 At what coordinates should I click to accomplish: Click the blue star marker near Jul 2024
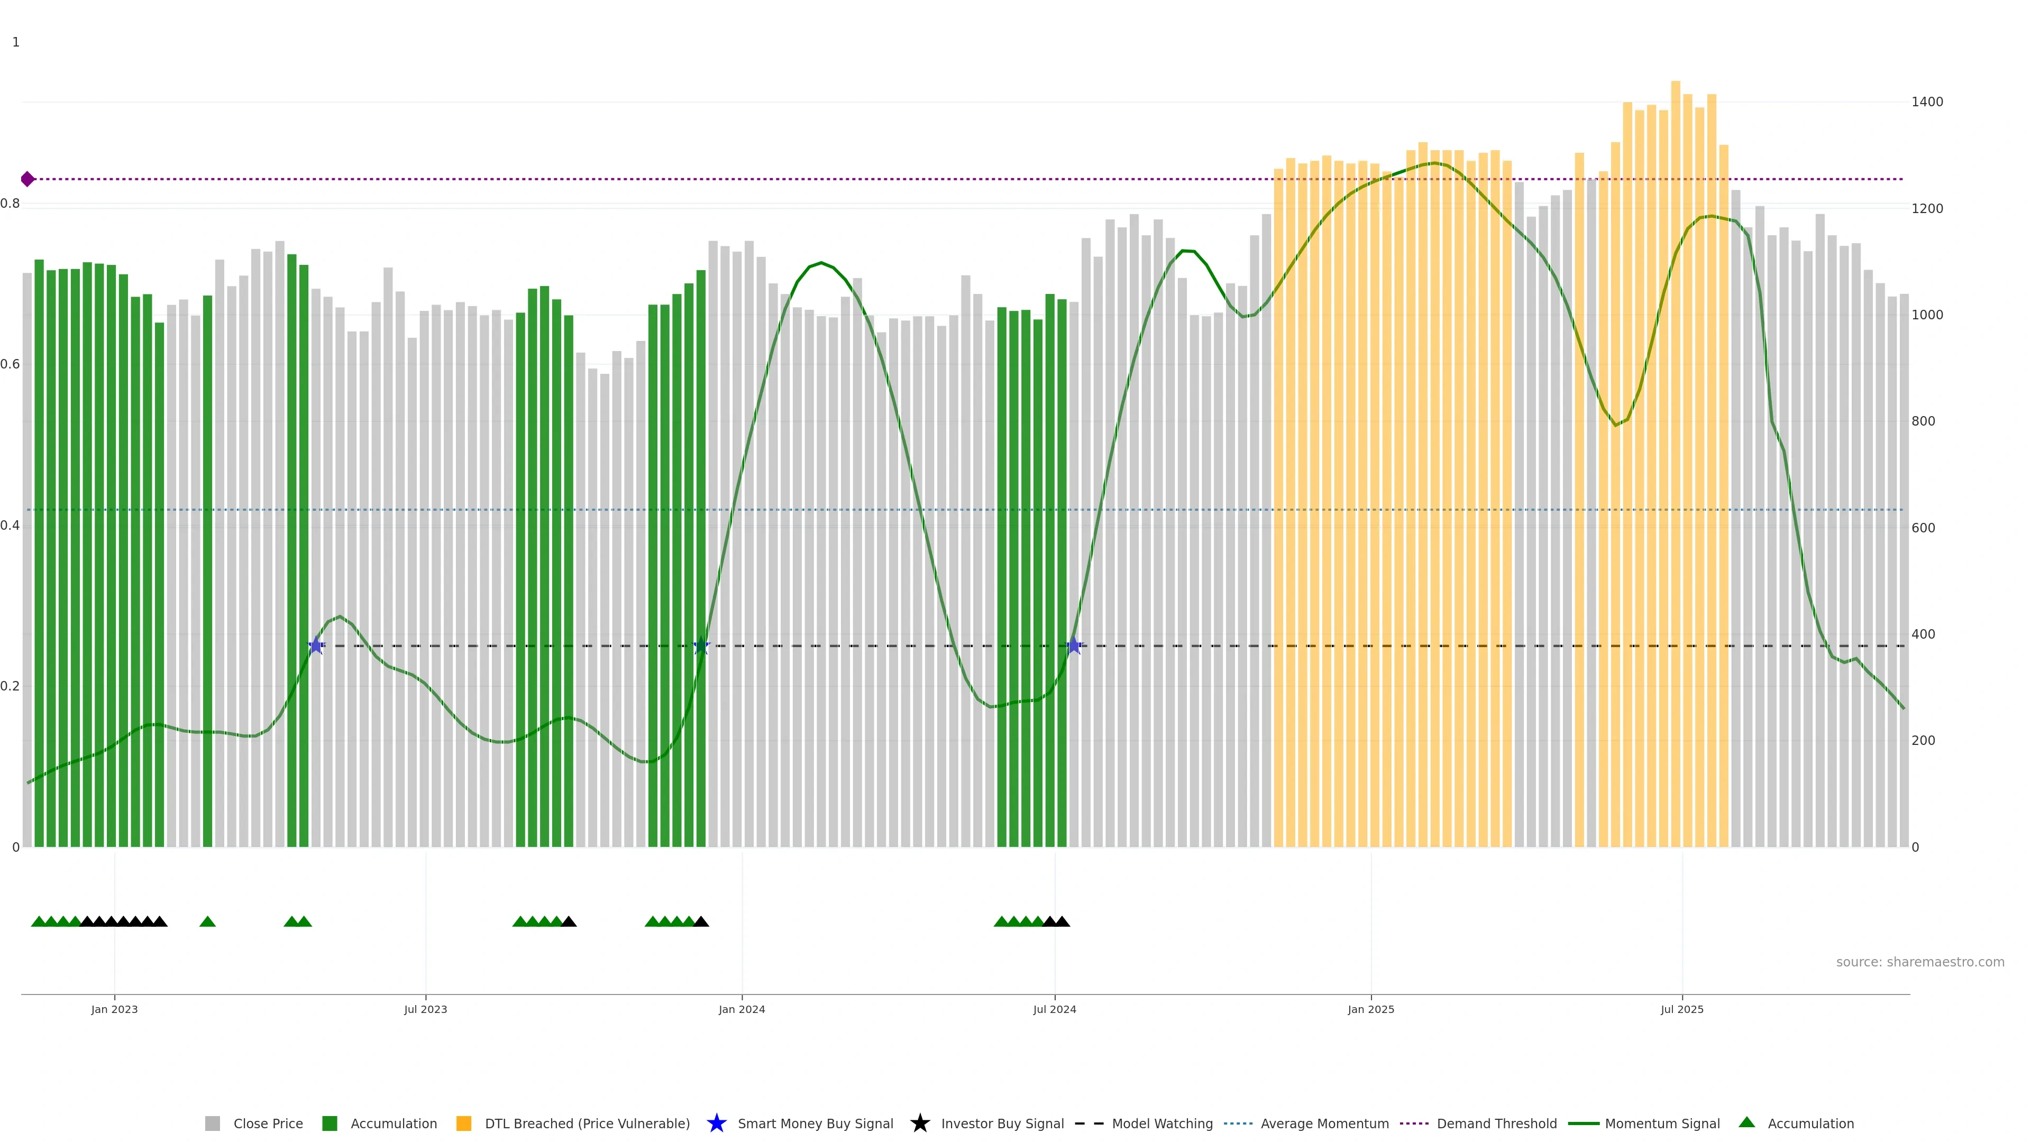(1074, 646)
